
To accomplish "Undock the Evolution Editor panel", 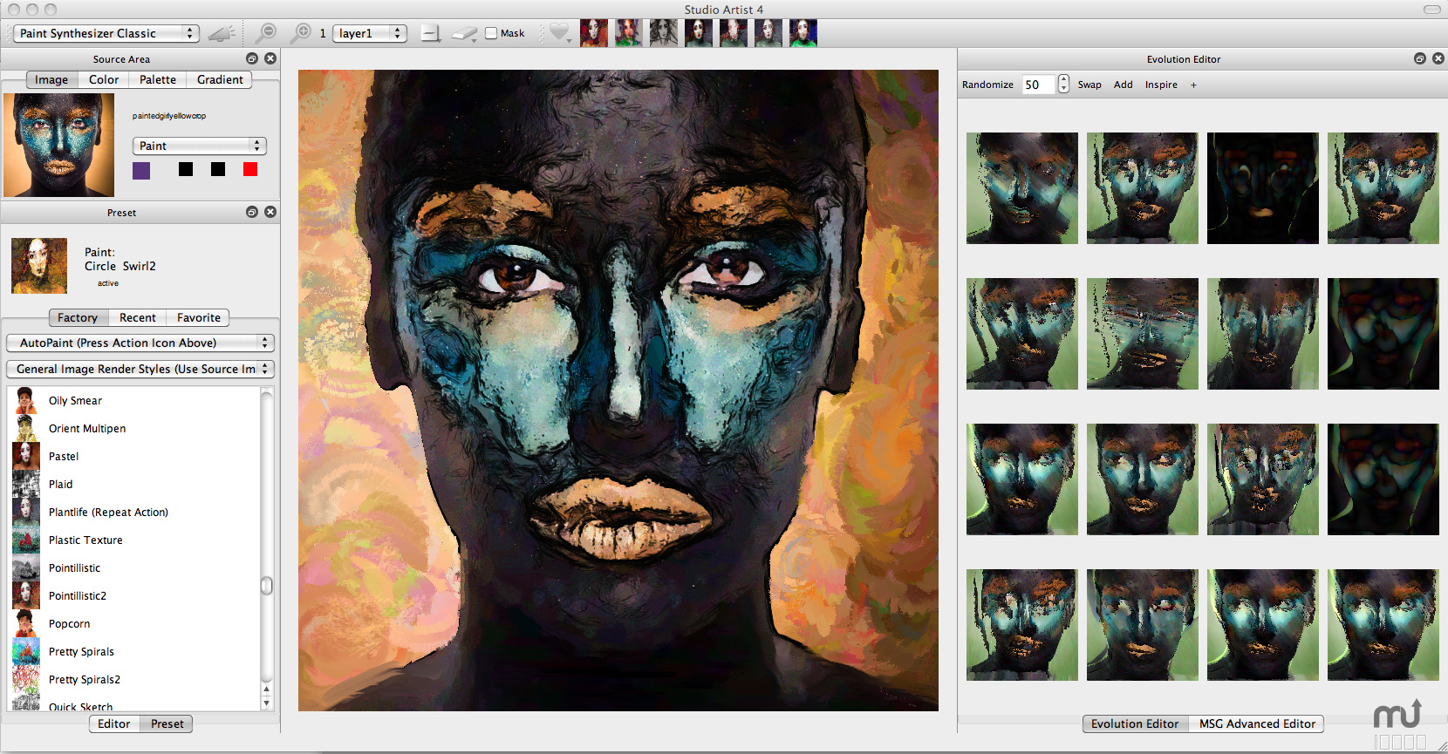I will pos(1419,58).
